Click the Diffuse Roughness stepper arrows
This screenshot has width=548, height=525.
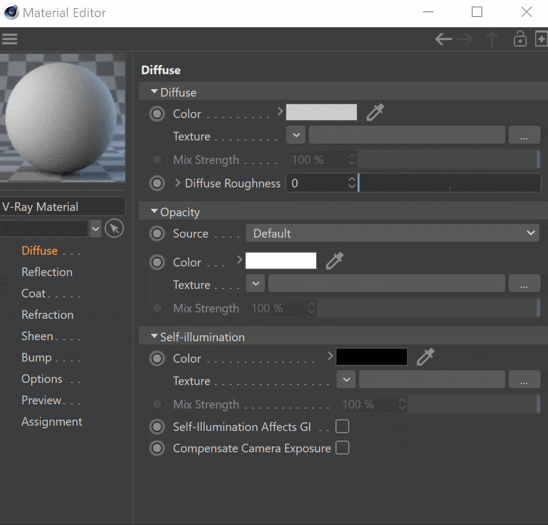pyautogui.click(x=352, y=183)
